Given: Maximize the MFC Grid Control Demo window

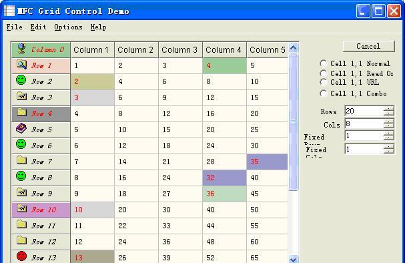Looking at the screenshot, I should [378, 11].
